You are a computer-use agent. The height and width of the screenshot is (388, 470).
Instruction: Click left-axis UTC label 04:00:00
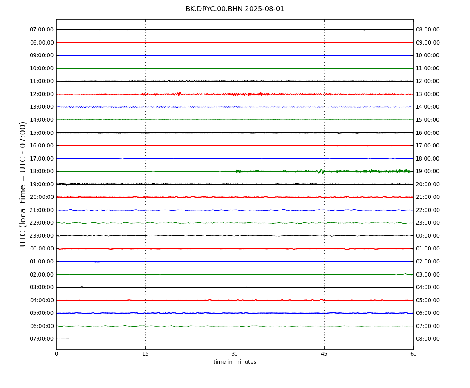tap(42, 300)
